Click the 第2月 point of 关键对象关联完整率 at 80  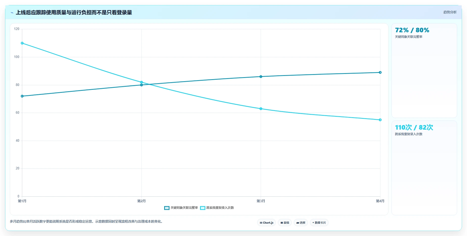pyautogui.click(x=141, y=85)
